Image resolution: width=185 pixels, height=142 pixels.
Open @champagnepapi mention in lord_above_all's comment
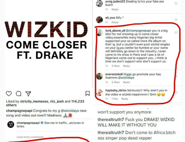[x=138, y=31]
